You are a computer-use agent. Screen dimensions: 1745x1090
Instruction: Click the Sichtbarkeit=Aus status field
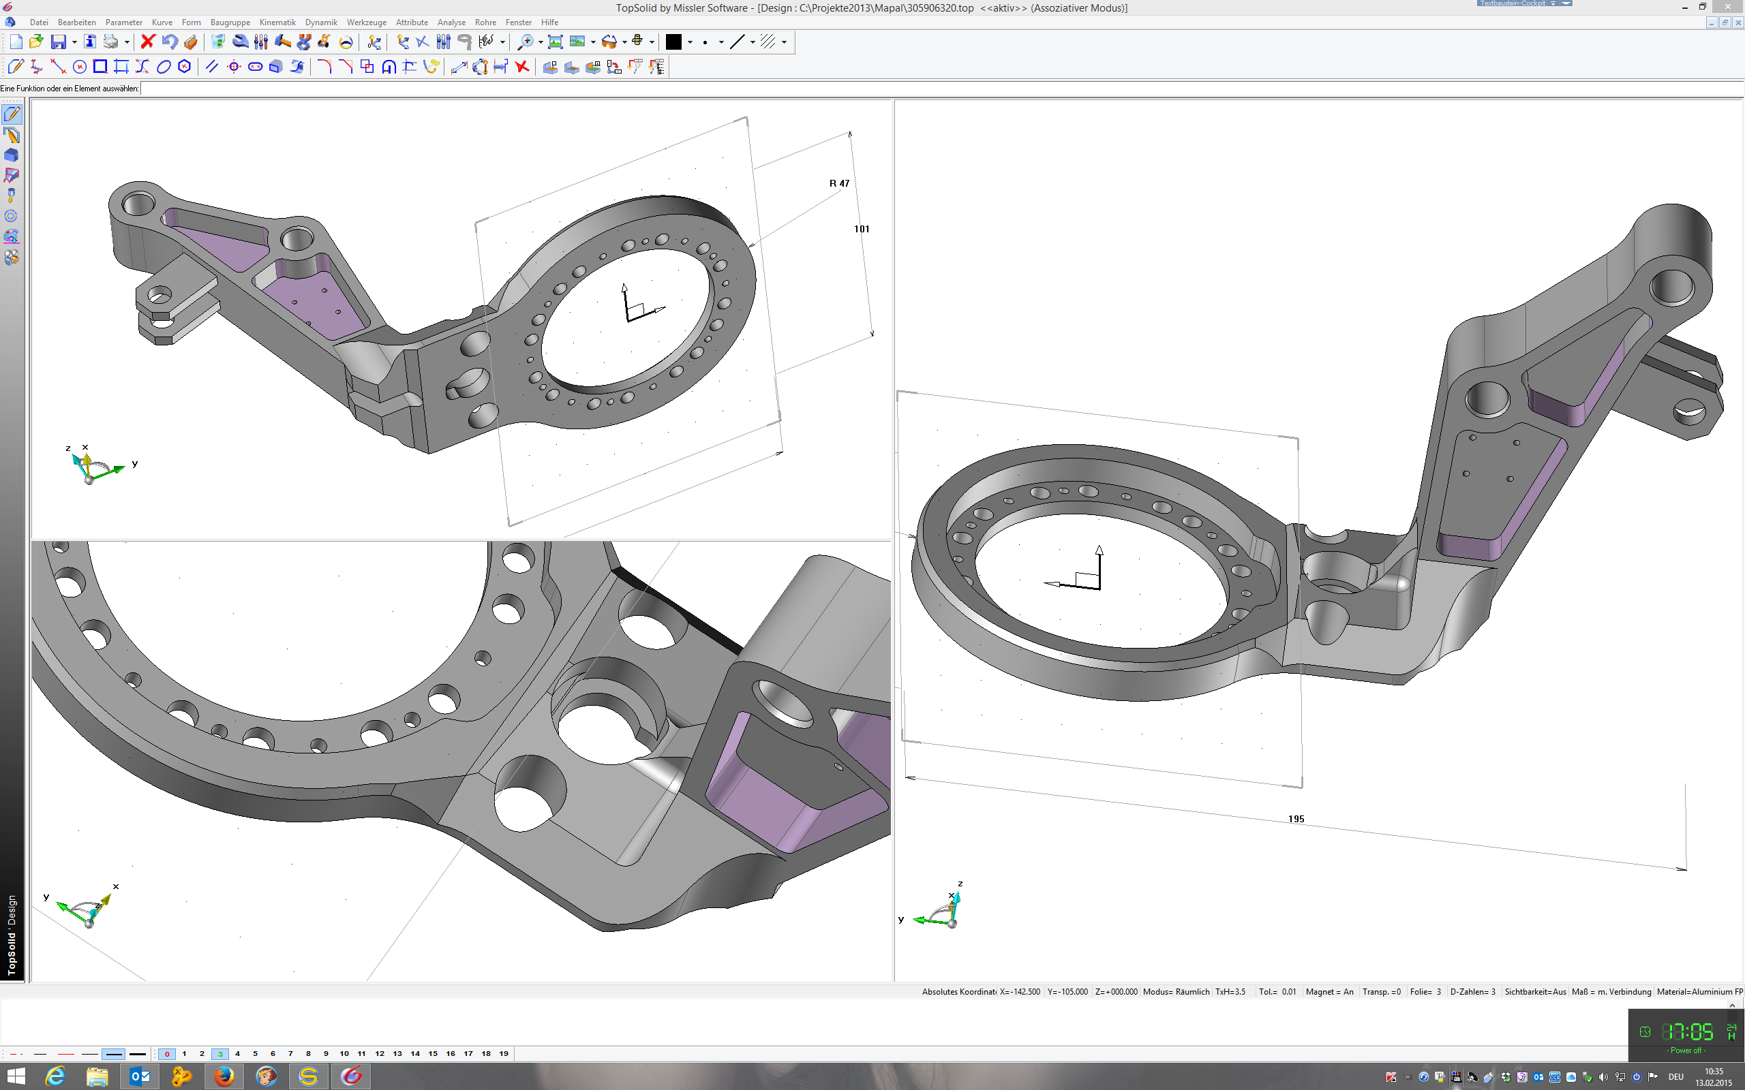(1534, 992)
